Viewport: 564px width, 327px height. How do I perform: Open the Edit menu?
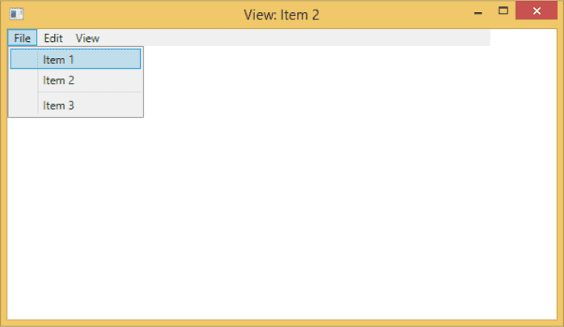[x=53, y=38]
